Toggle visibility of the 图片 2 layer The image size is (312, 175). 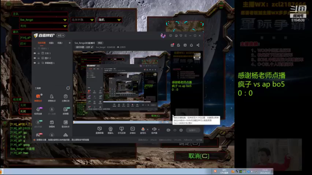pyautogui.click(x=35, y=58)
